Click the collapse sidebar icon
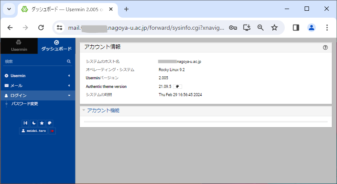The width and height of the screenshot is (337, 184). (25, 123)
